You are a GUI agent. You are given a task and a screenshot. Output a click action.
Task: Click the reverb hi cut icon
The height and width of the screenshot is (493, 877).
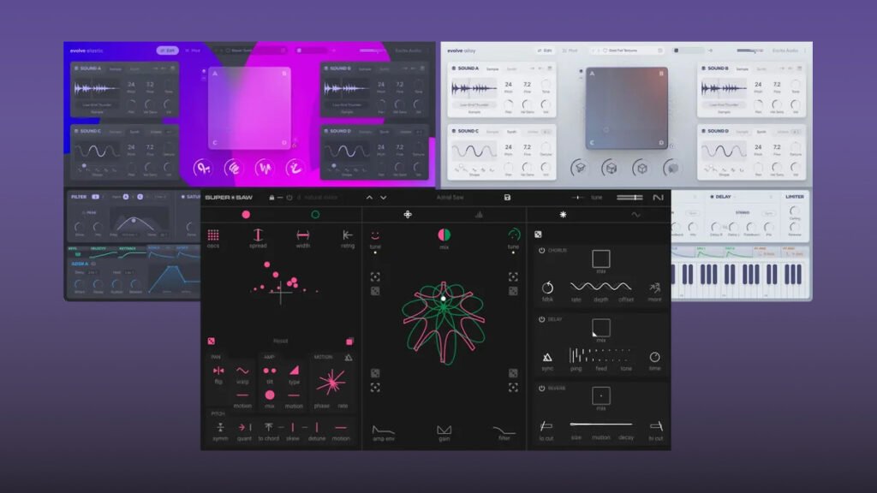655,426
